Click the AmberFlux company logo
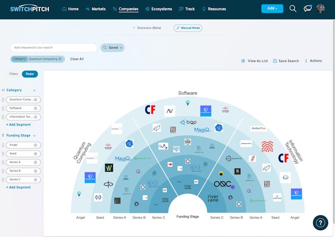Screen dimensions: 335x237 point(259,128)
